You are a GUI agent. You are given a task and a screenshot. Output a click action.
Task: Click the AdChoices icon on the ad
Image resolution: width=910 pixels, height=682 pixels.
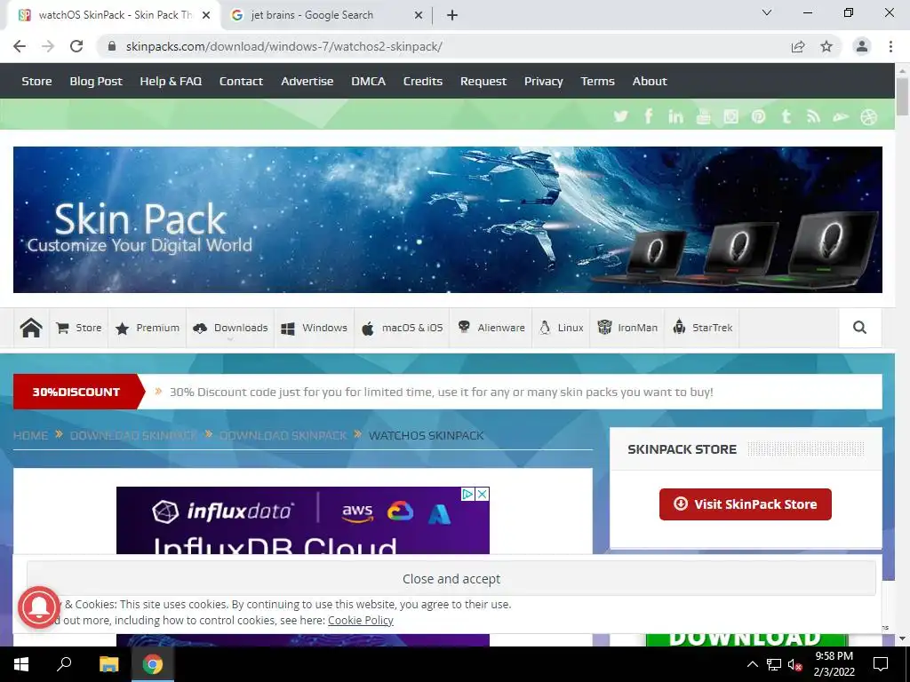click(467, 494)
